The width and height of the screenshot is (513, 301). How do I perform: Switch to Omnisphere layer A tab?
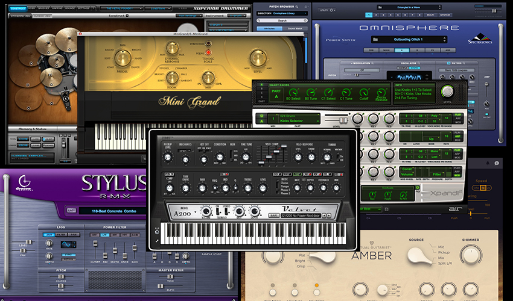402,51
